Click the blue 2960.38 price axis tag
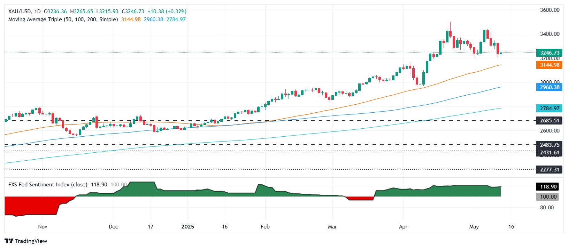 coord(549,87)
